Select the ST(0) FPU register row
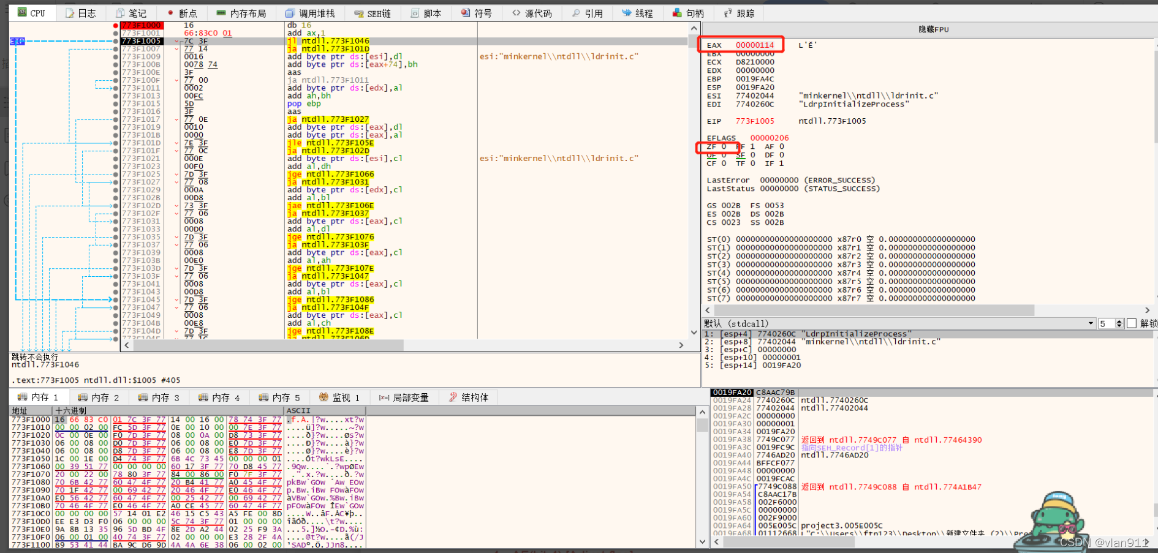1158x553 pixels. click(841, 239)
